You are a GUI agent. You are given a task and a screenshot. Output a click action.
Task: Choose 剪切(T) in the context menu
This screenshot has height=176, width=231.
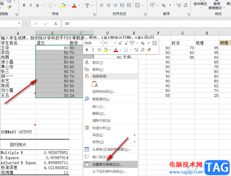click(111, 63)
